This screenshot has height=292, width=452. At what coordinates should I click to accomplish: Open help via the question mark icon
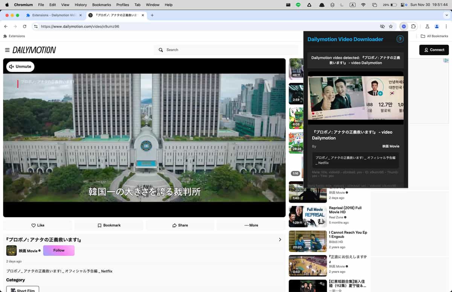[400, 39]
